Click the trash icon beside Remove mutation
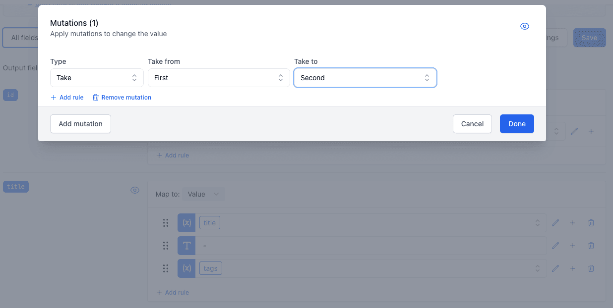The image size is (613, 308). point(95,97)
